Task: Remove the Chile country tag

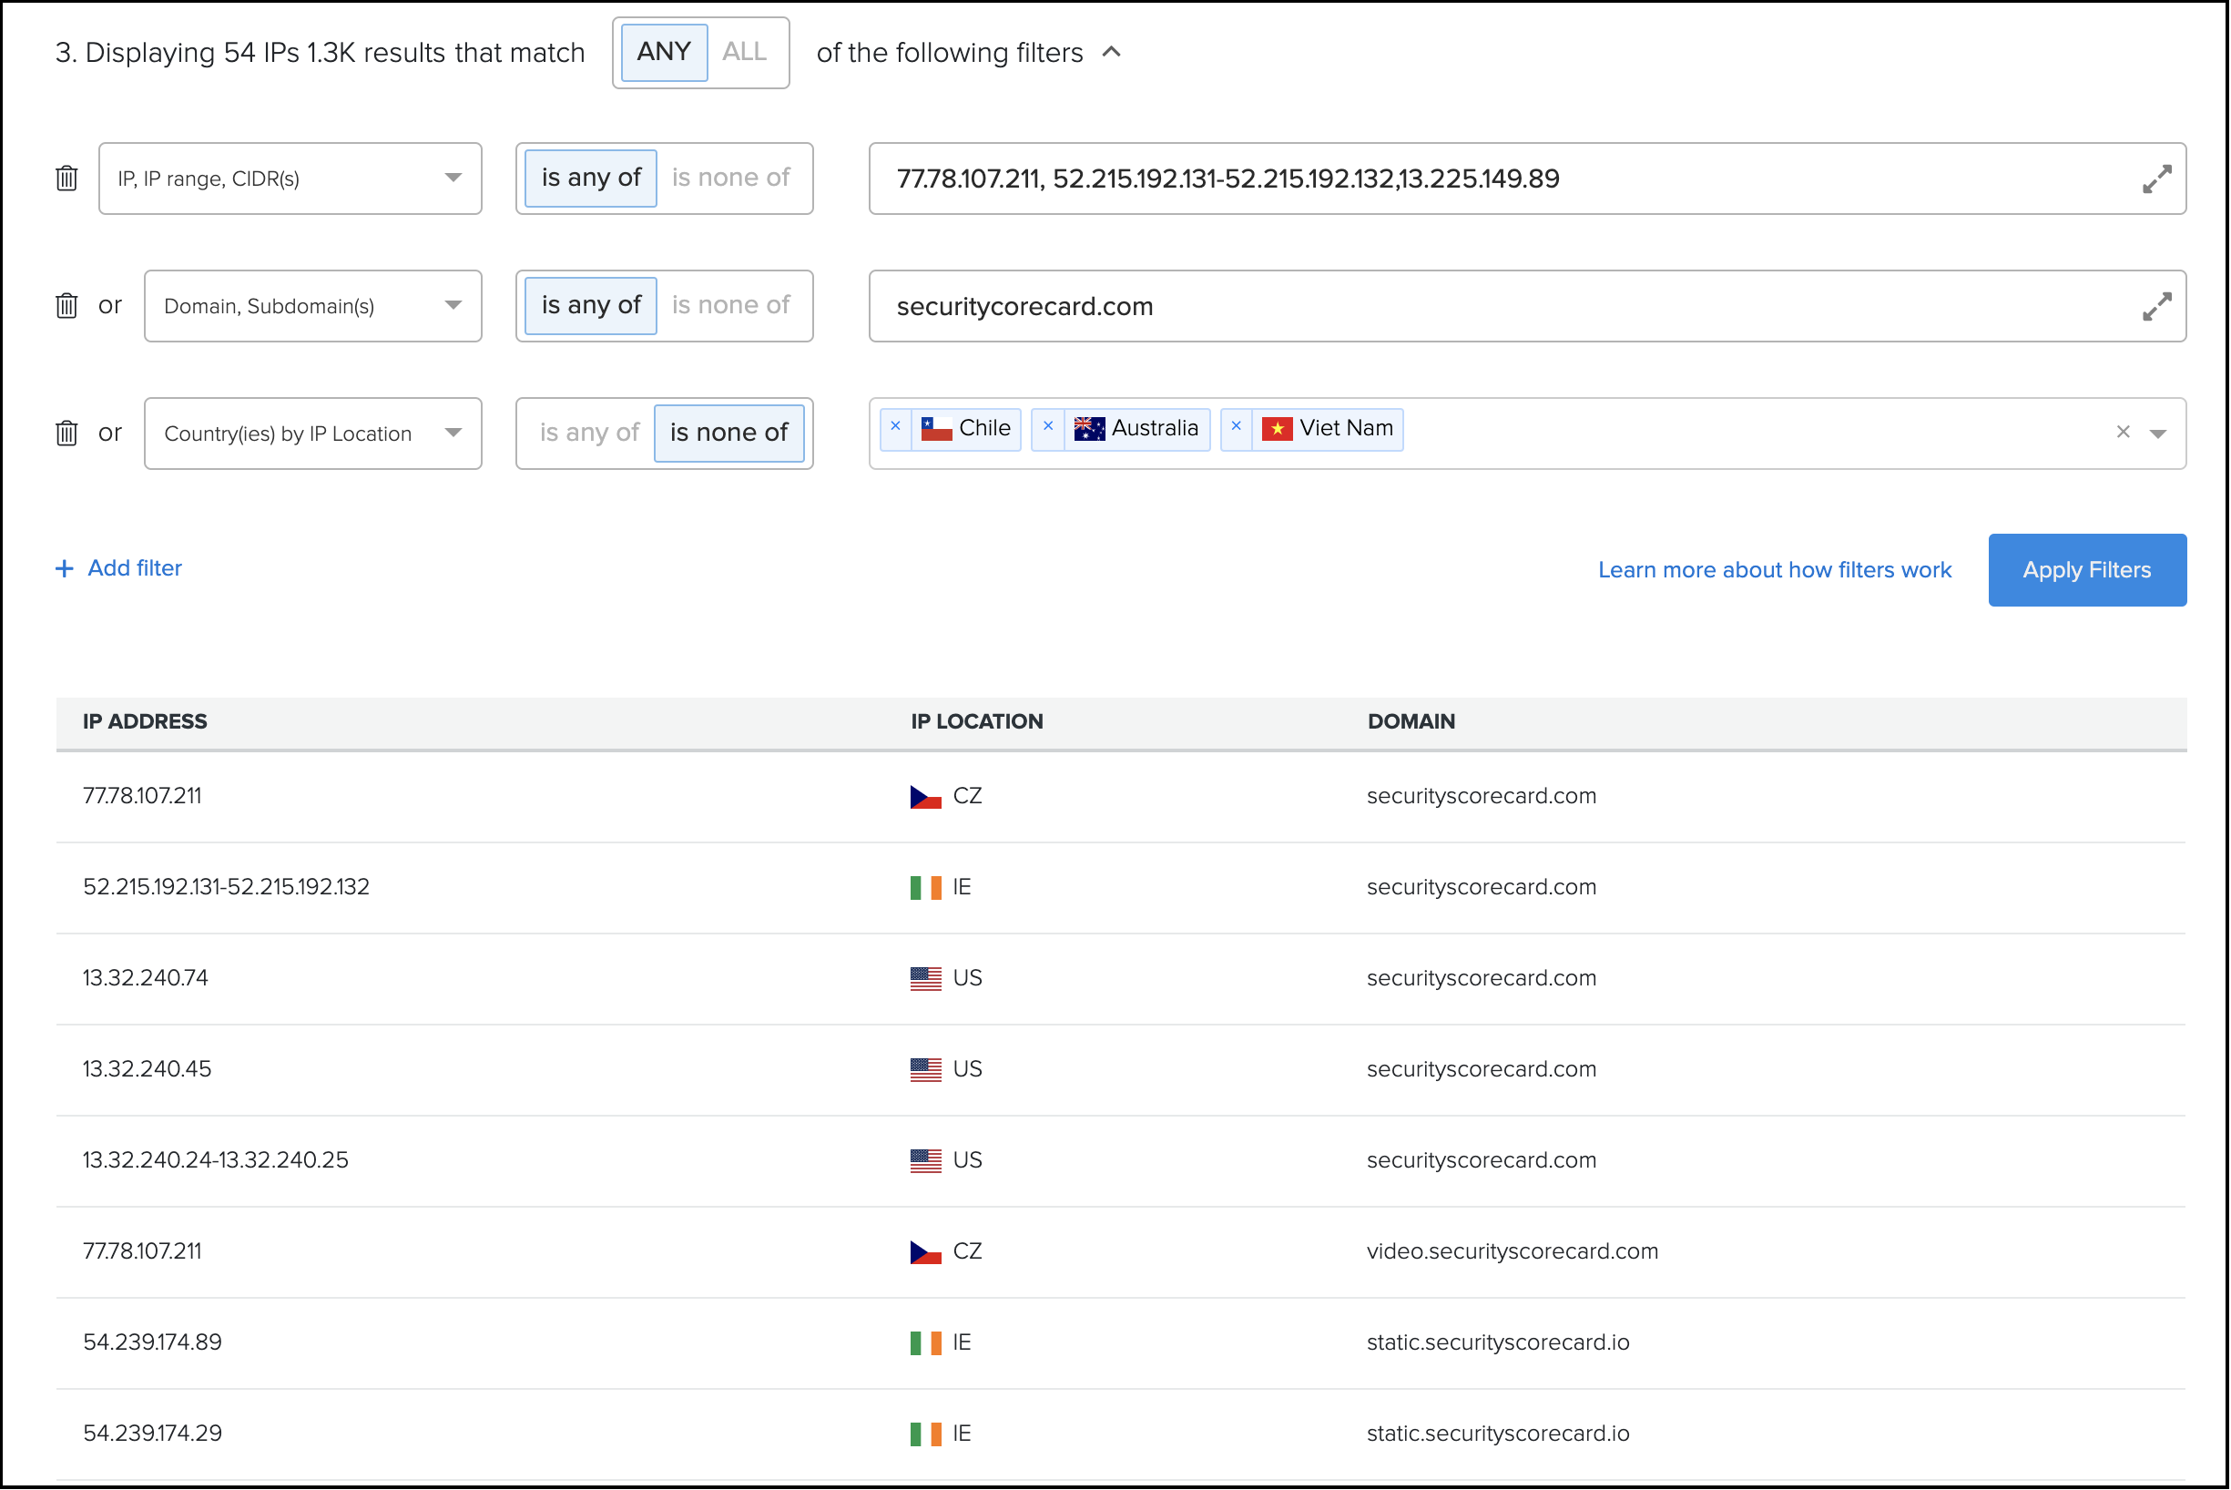Action: click(896, 426)
